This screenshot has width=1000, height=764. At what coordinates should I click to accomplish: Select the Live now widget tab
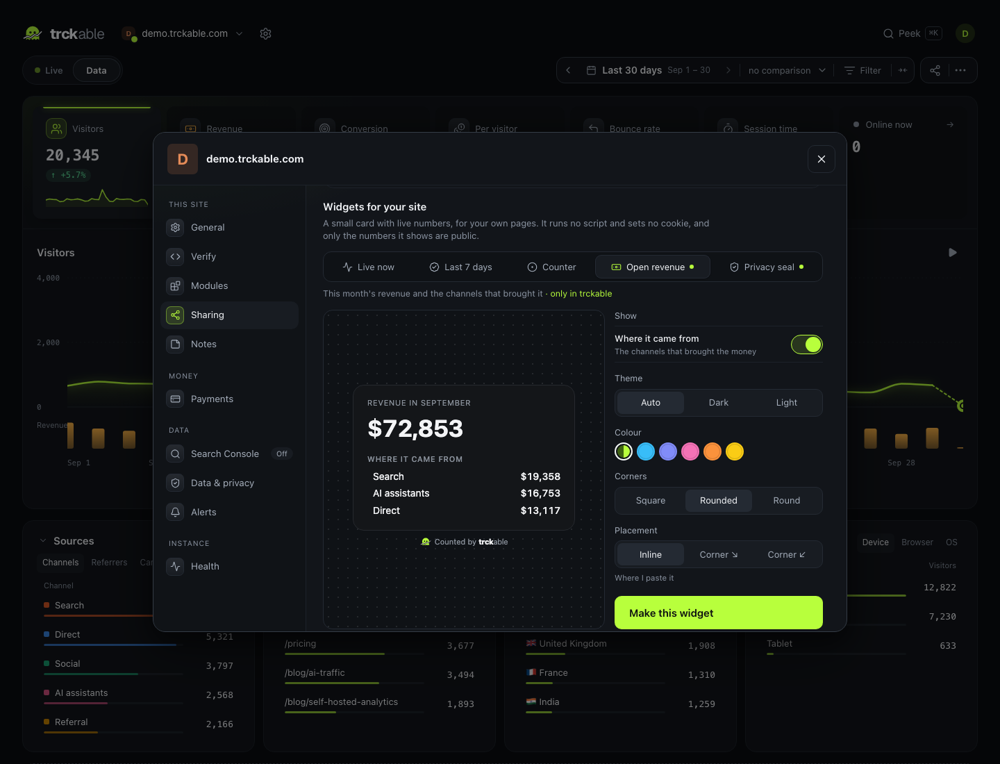point(369,267)
